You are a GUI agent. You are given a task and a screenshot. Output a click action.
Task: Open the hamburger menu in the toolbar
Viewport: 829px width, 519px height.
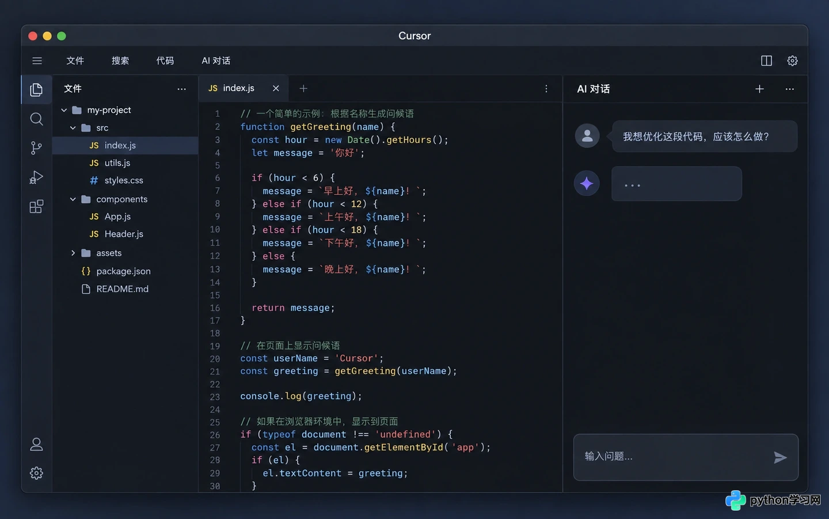pyautogui.click(x=37, y=60)
